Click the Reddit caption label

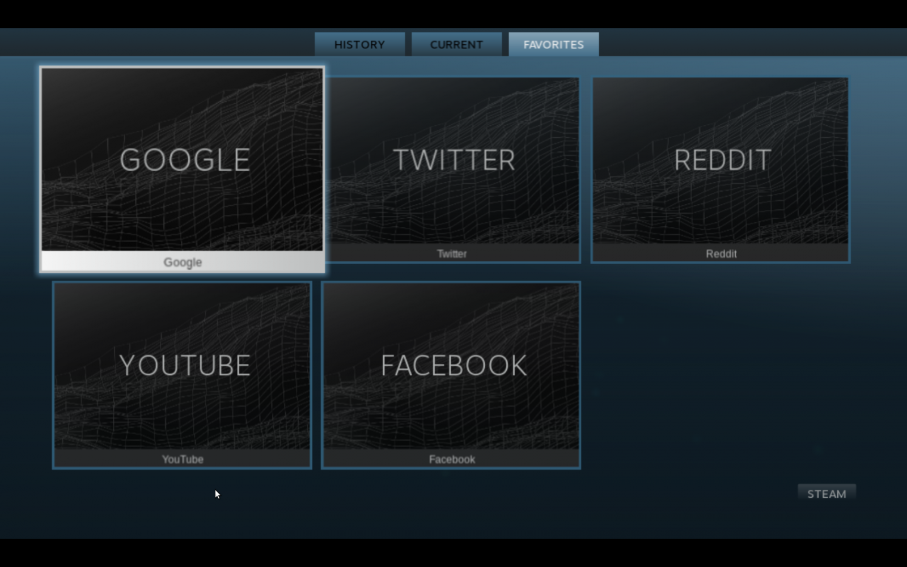(x=721, y=254)
